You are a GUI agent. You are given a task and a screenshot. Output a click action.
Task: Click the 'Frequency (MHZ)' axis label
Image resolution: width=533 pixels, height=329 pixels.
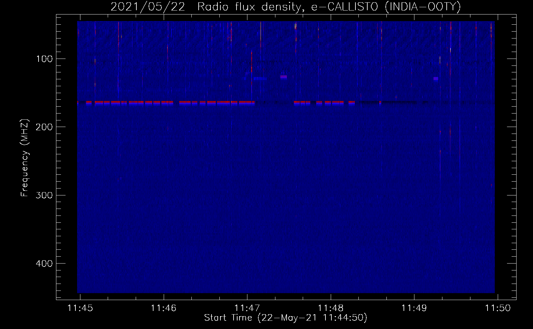coord(25,157)
